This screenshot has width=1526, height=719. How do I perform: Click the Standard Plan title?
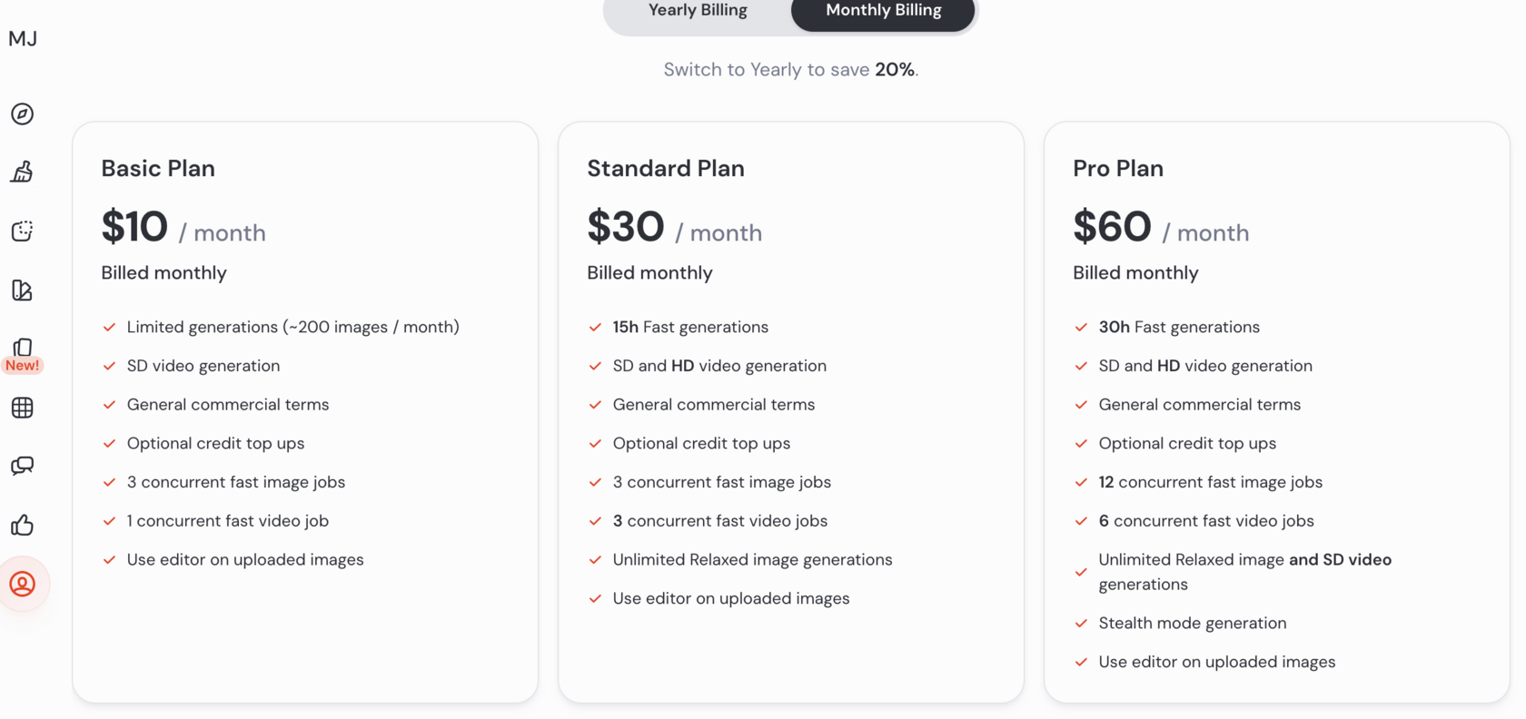pos(666,168)
